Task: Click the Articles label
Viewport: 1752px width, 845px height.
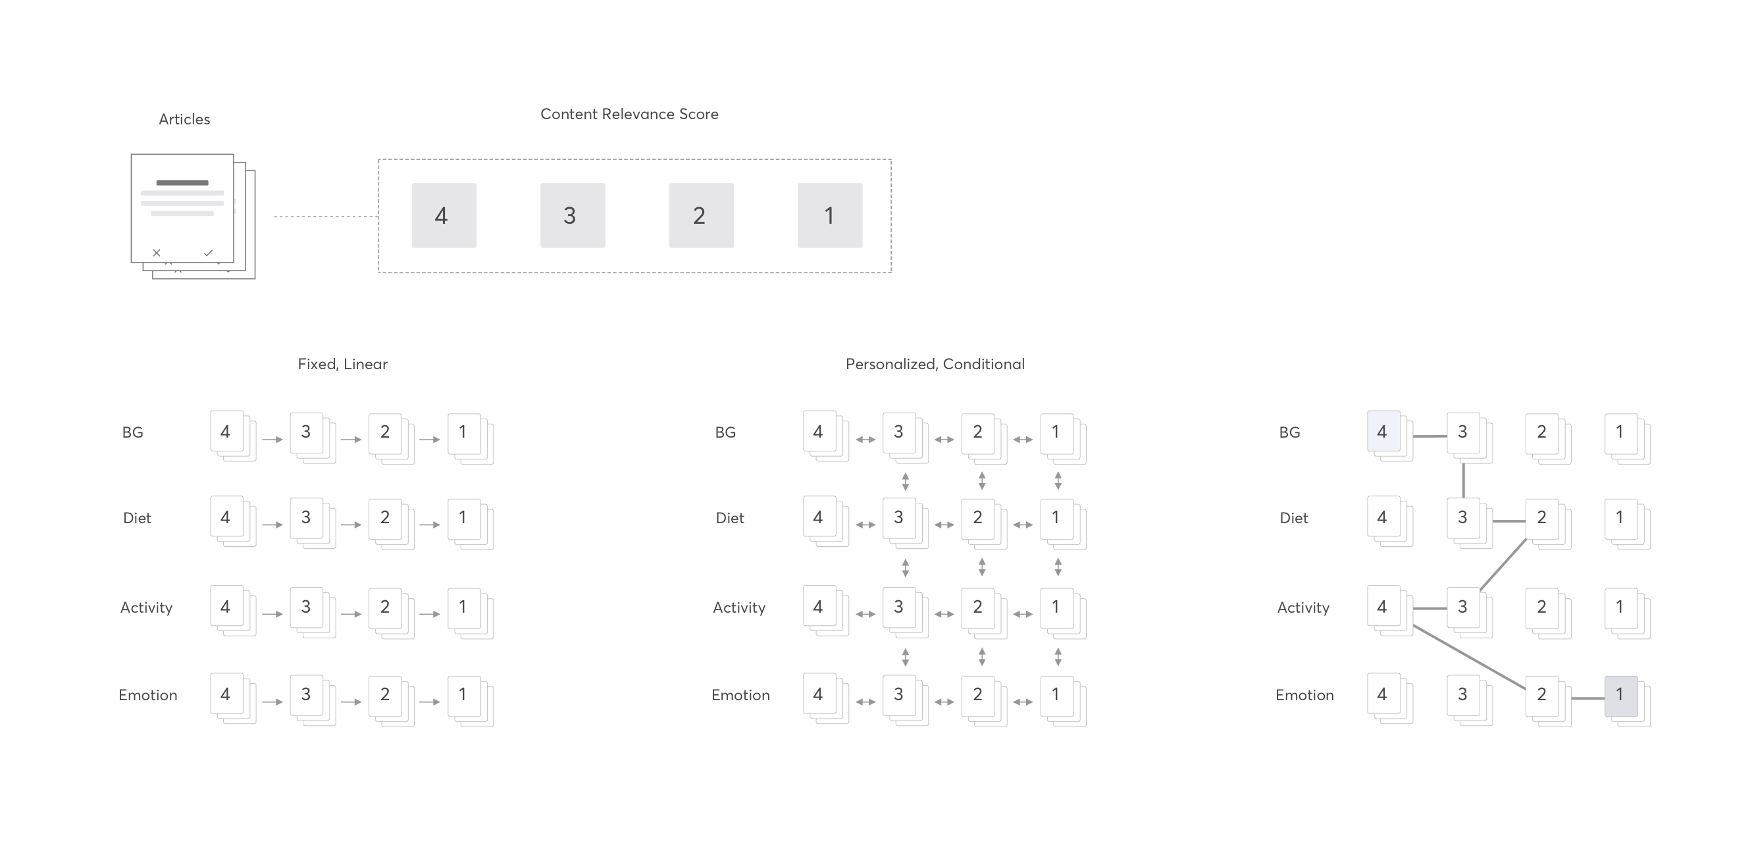Action: tap(184, 120)
